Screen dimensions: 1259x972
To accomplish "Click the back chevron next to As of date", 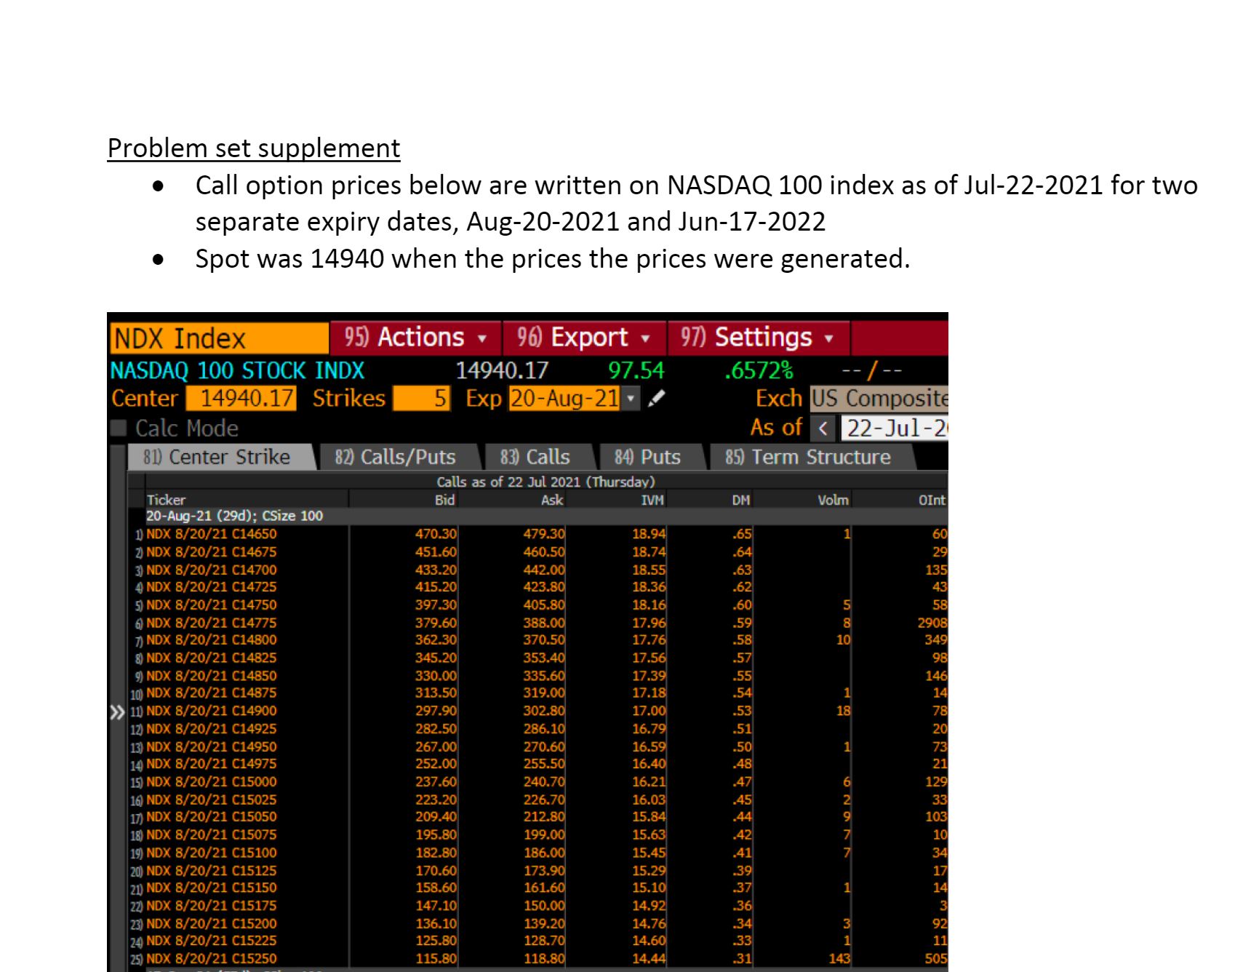I will [825, 428].
